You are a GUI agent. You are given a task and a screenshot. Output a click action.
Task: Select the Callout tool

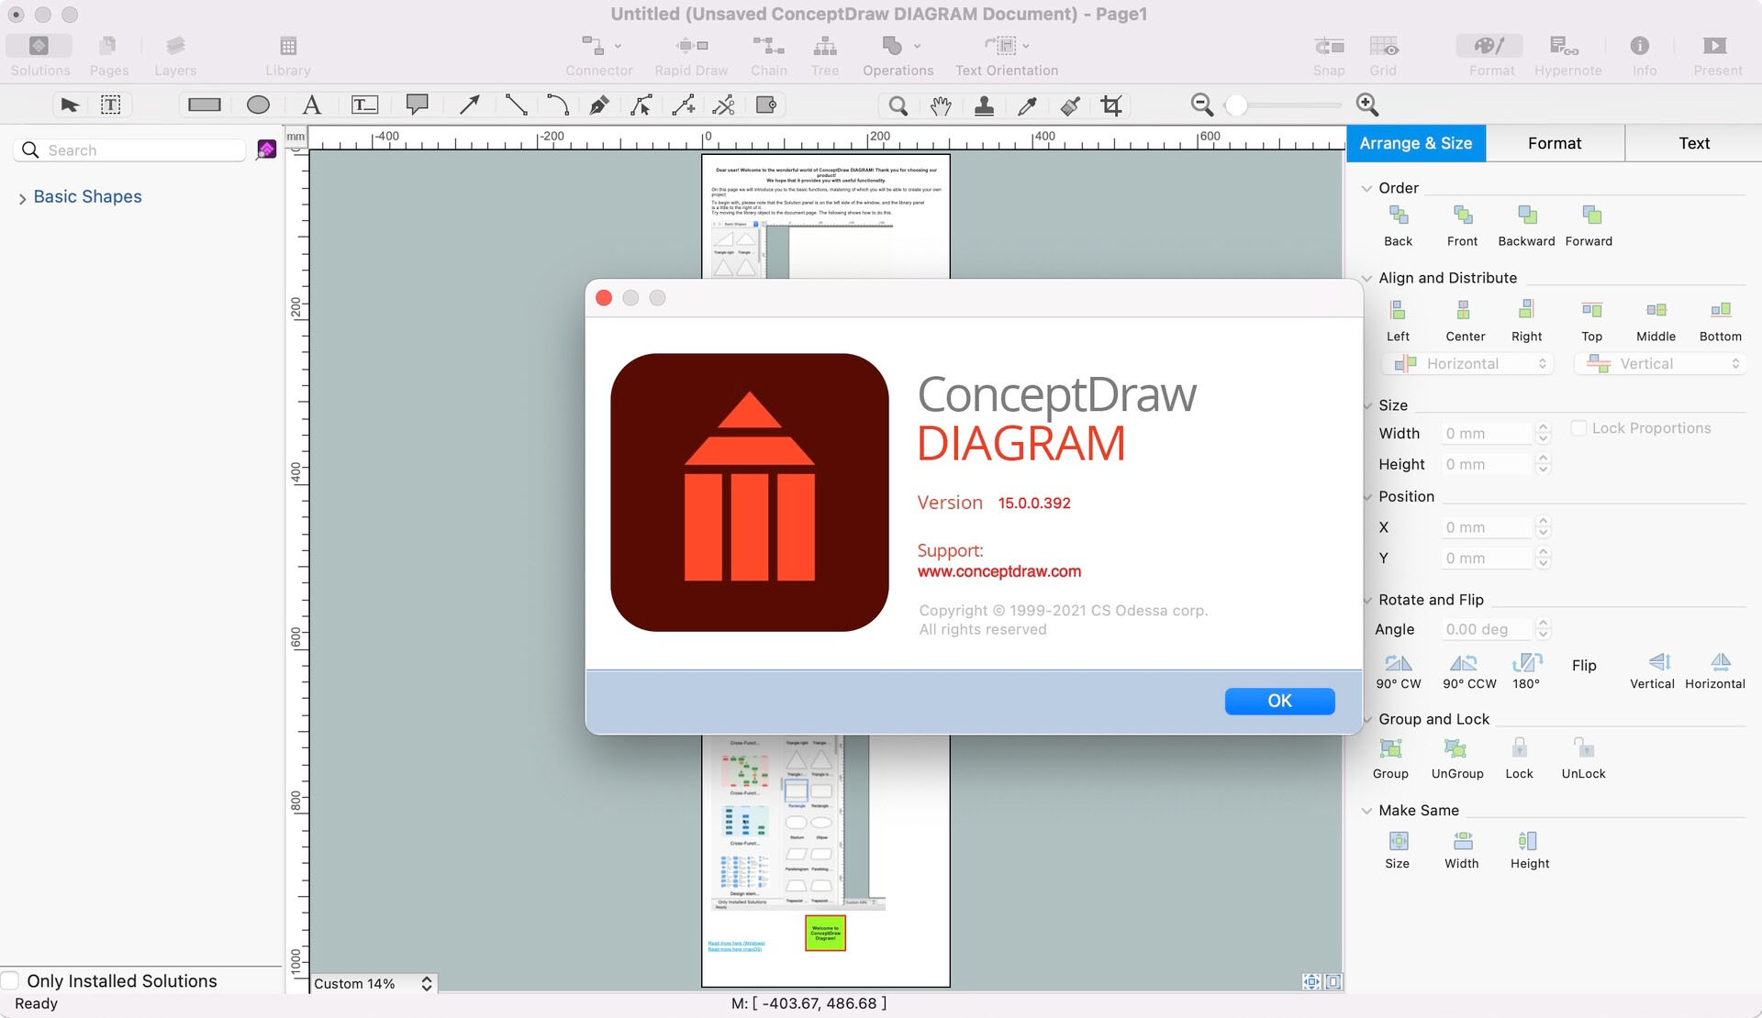click(x=418, y=105)
